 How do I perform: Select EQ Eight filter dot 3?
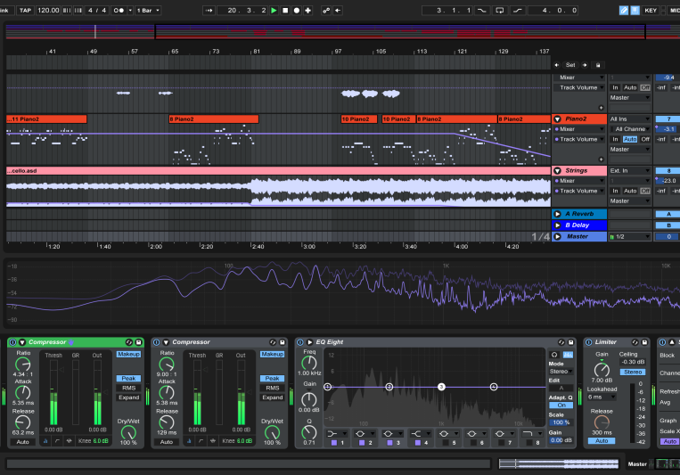click(441, 387)
